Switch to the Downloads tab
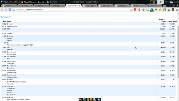 click(x=25, y=6)
